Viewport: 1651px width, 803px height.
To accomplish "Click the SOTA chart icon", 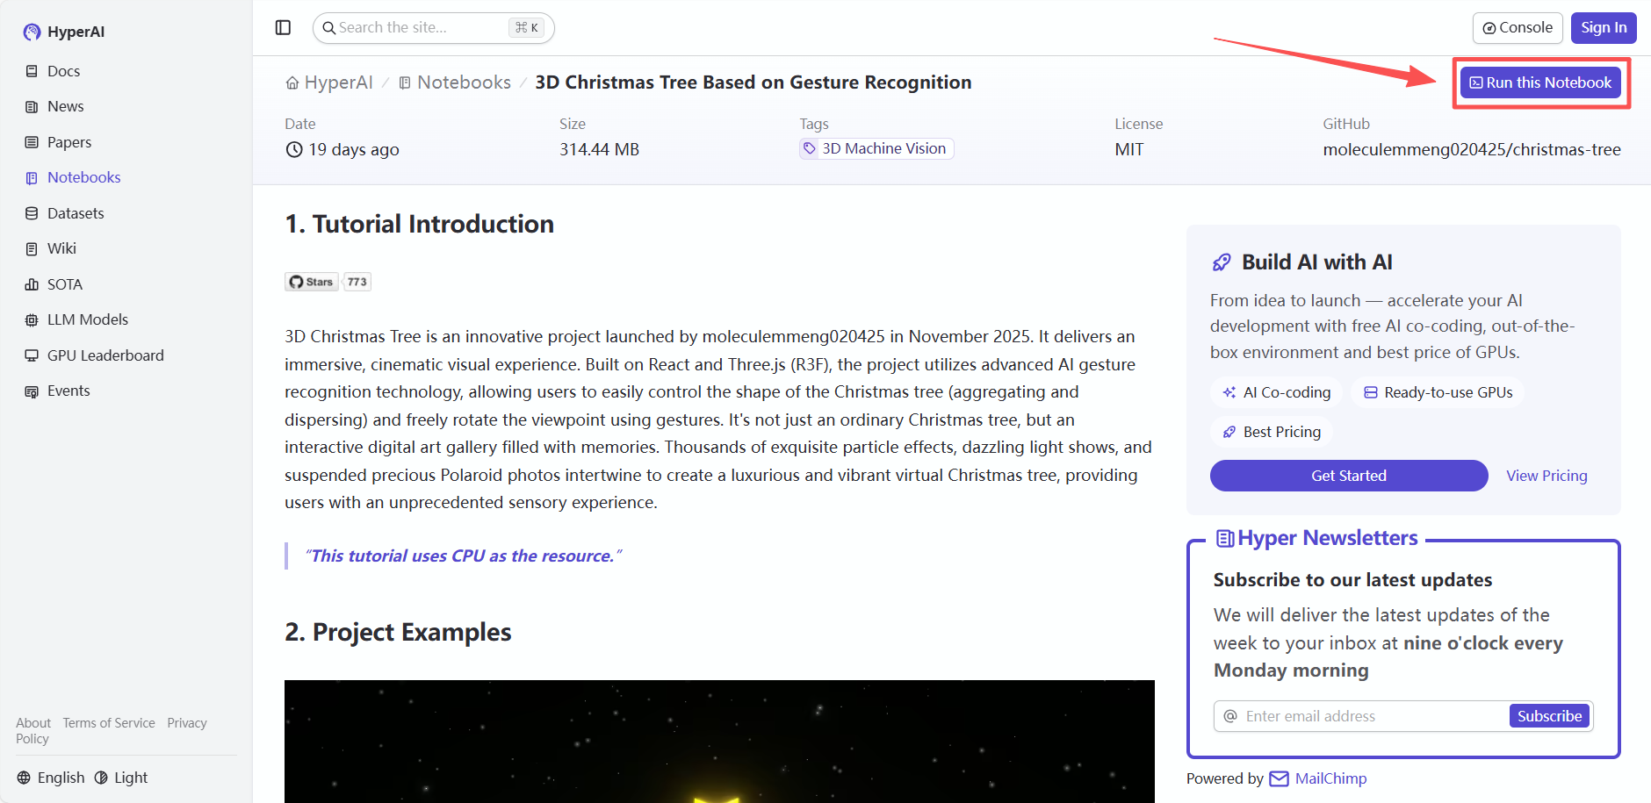I will (x=32, y=284).
